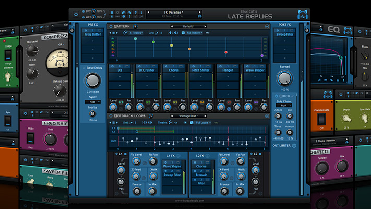Click the main power bypass button
The image size is (371, 209).
pos(76,14)
